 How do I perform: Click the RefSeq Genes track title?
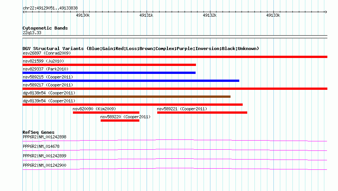(38, 132)
